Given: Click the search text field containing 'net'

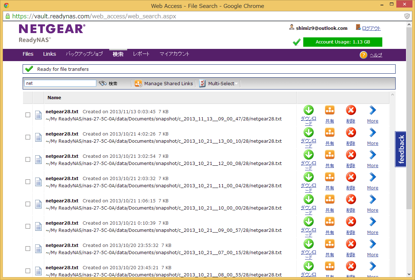Looking at the screenshot, I should point(60,83).
